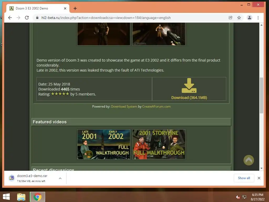Share this page via share icon
The width and height of the screenshot is (269, 202).
coord(231,18)
